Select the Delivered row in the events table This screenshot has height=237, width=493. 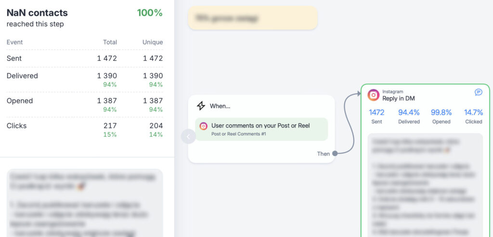tap(85, 79)
